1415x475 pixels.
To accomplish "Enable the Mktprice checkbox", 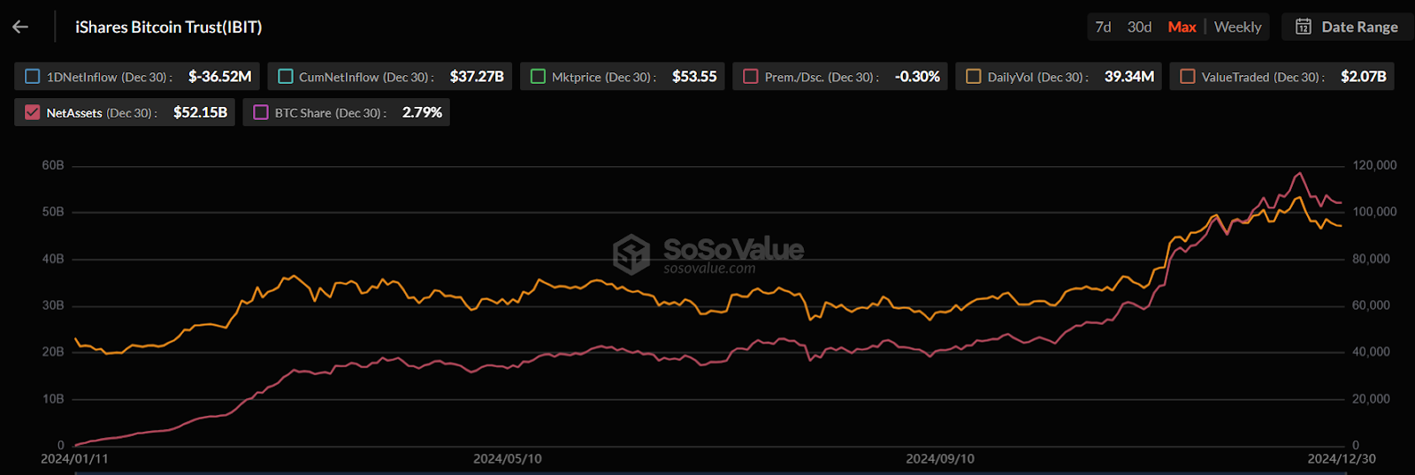I will 538,77.
